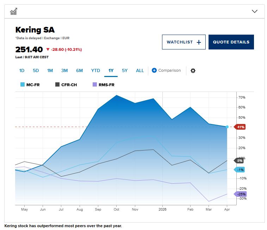Show the 1M chart range
The image size is (267, 230).
pyautogui.click(x=50, y=71)
